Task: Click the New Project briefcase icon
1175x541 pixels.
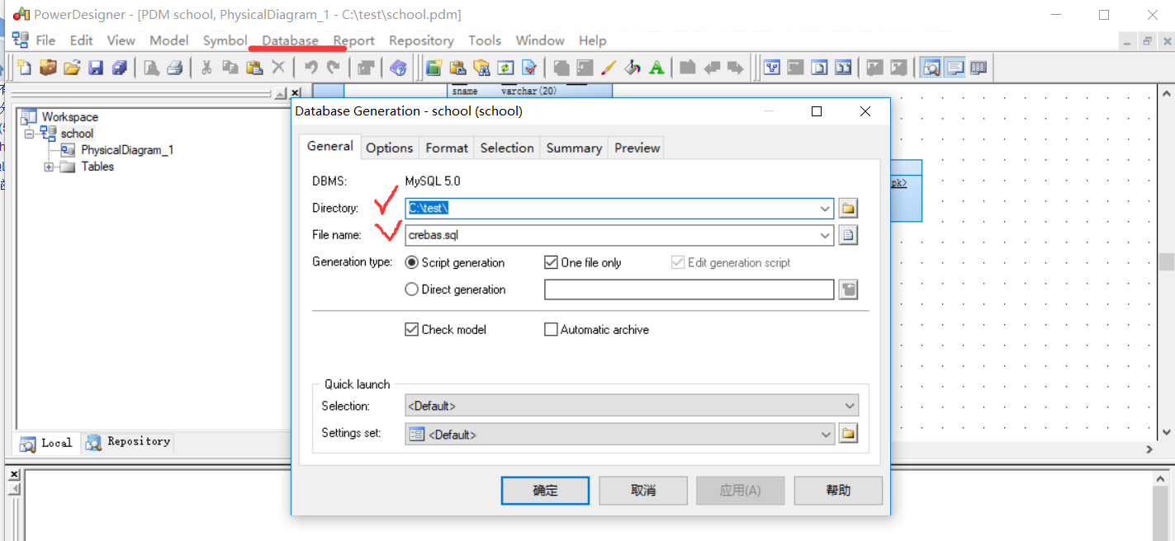Action: 48,68
